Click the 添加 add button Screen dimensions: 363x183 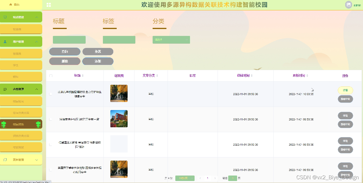[x=98, y=61]
